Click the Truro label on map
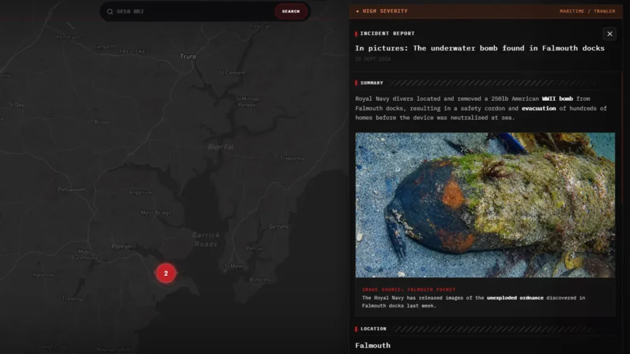The width and height of the screenshot is (630, 354). (x=188, y=57)
